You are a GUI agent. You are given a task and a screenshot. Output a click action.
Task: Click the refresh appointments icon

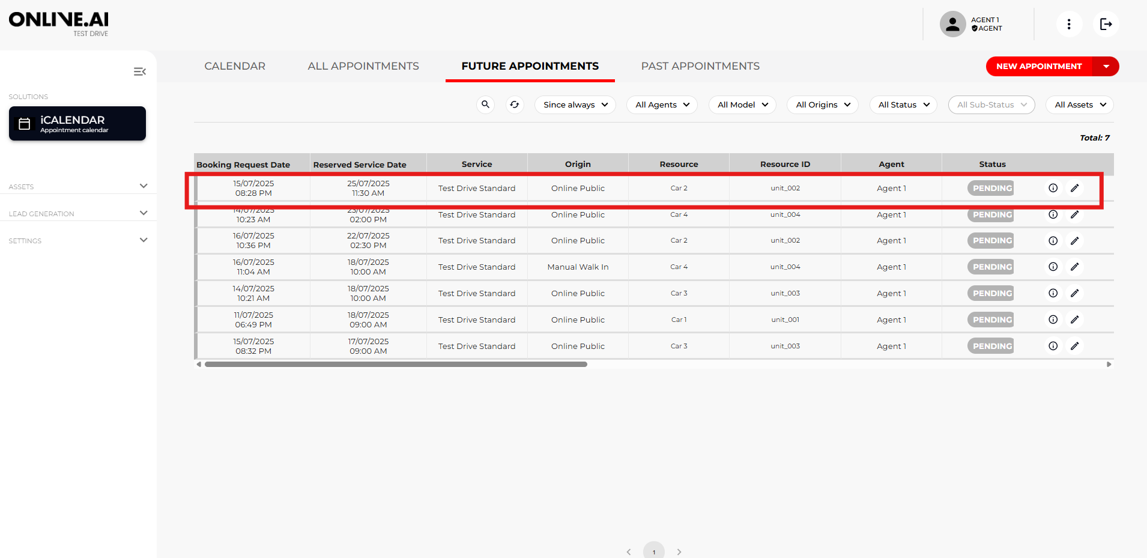515,105
